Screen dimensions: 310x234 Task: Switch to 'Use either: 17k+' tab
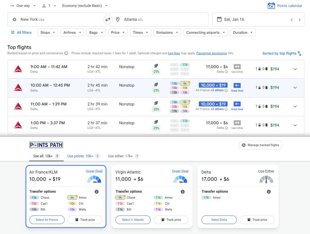point(123,156)
